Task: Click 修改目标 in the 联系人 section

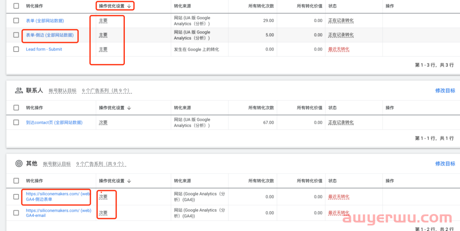Action: click(445, 91)
